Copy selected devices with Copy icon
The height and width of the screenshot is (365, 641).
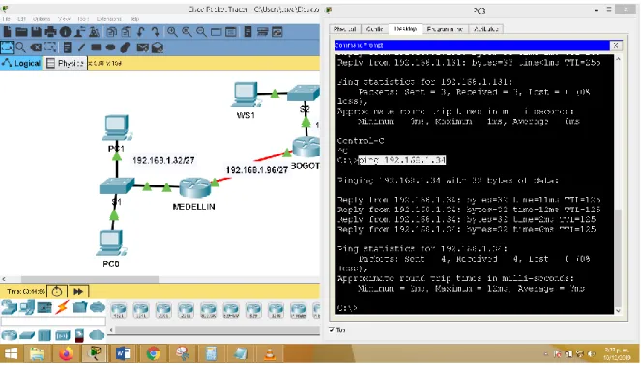[x=111, y=32]
